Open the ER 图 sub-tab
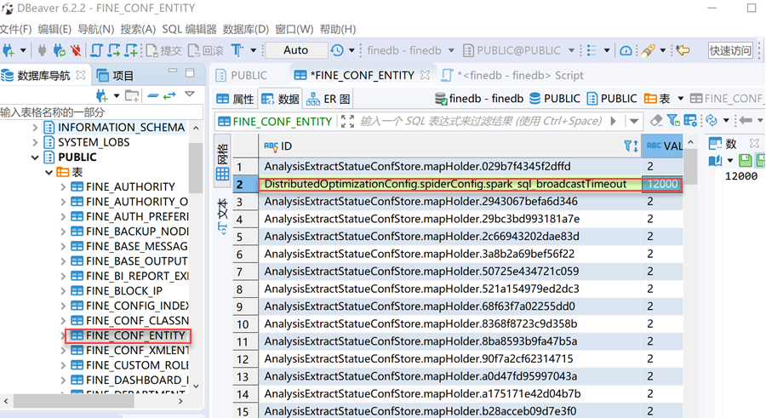 click(329, 100)
